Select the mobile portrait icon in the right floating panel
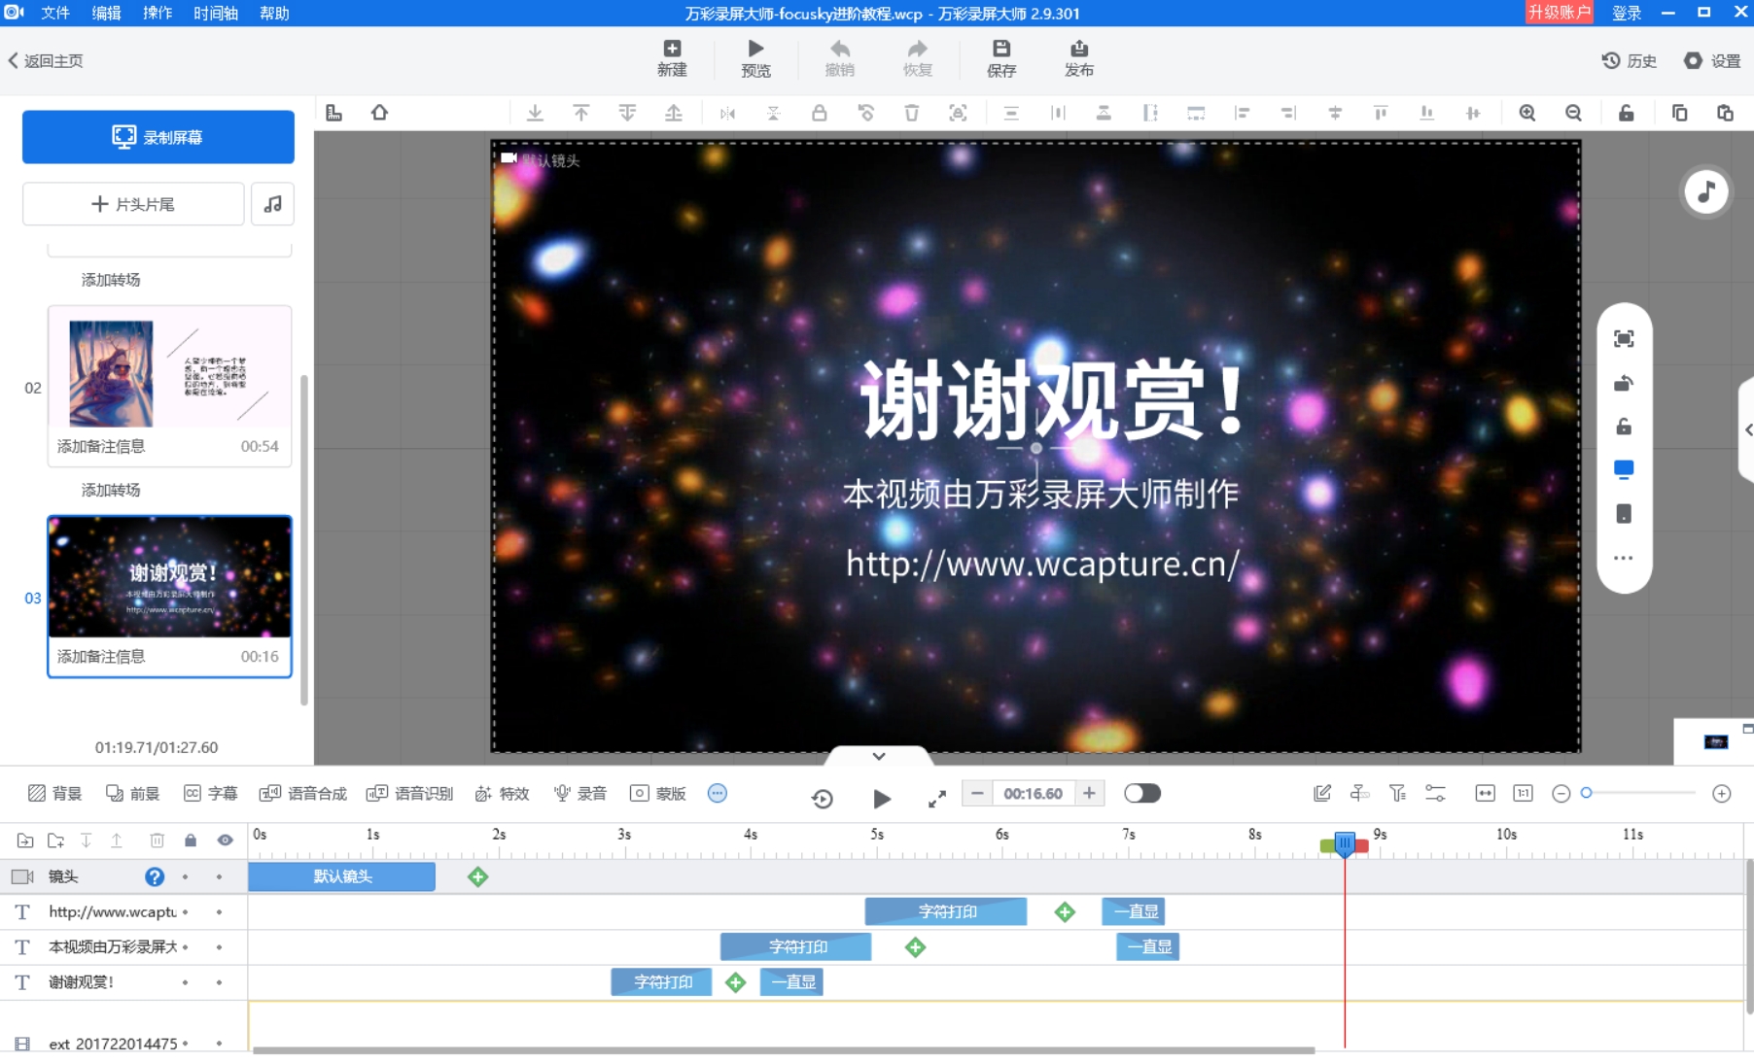The height and width of the screenshot is (1063, 1754). [x=1624, y=514]
